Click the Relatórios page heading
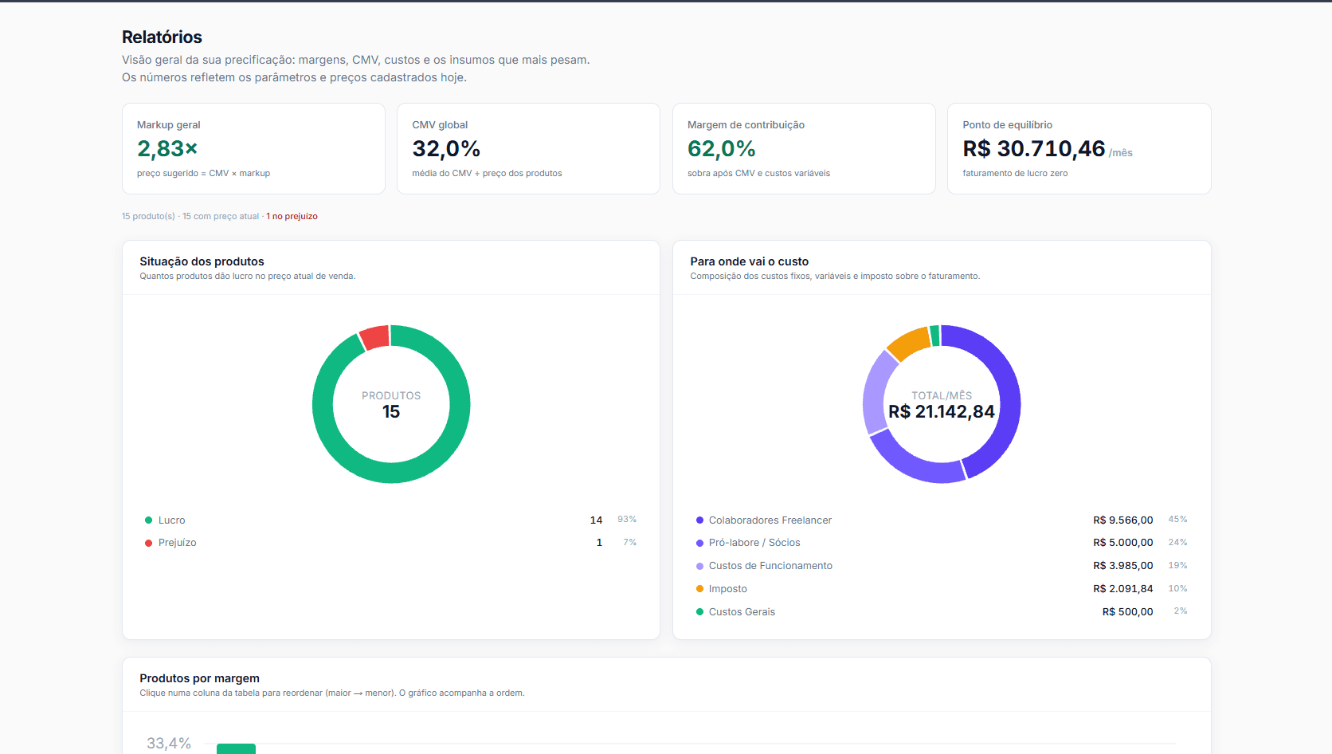 (162, 37)
